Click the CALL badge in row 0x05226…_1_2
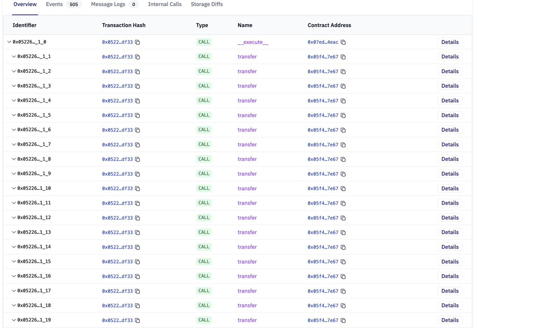The image size is (538, 328). pos(204,71)
